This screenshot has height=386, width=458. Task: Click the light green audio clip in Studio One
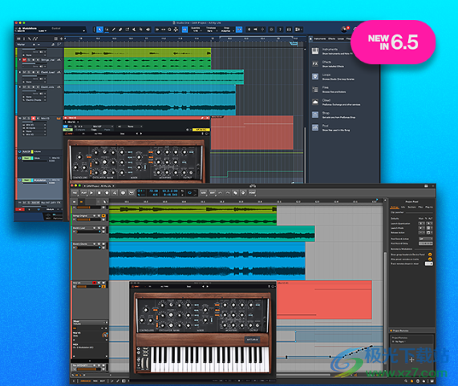[137, 53]
